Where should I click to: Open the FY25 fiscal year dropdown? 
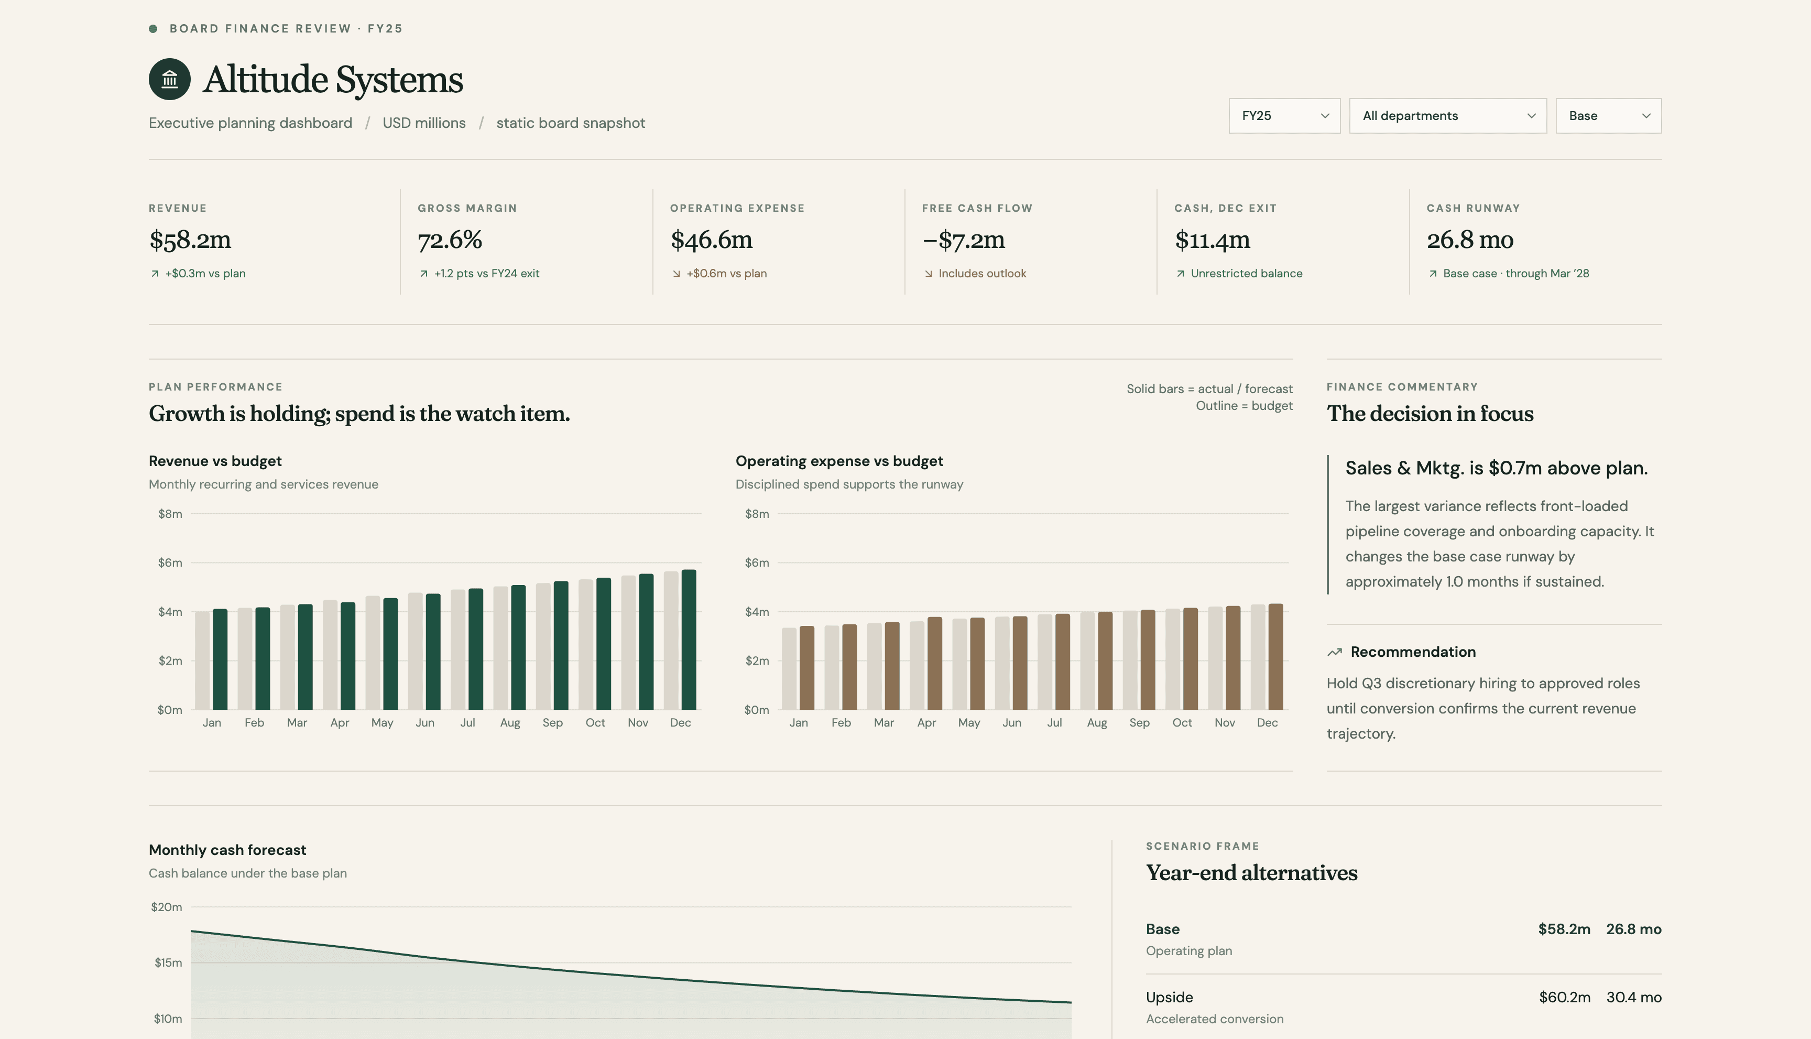pos(1284,116)
